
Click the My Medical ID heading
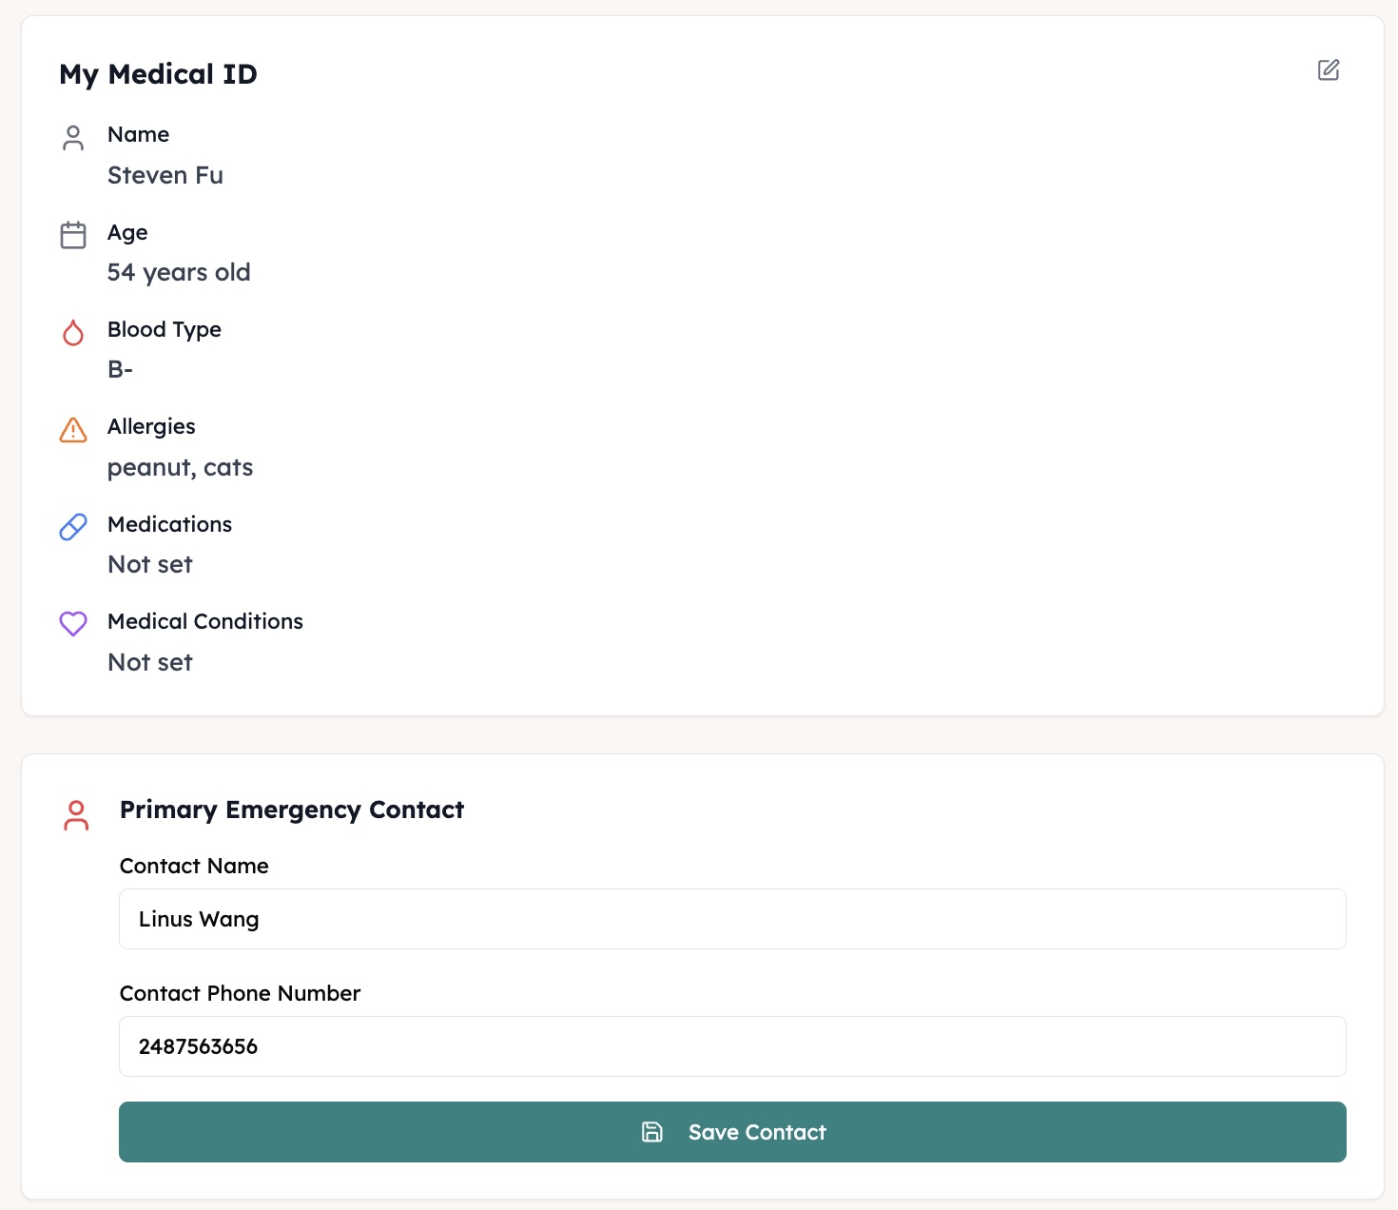coord(159,75)
